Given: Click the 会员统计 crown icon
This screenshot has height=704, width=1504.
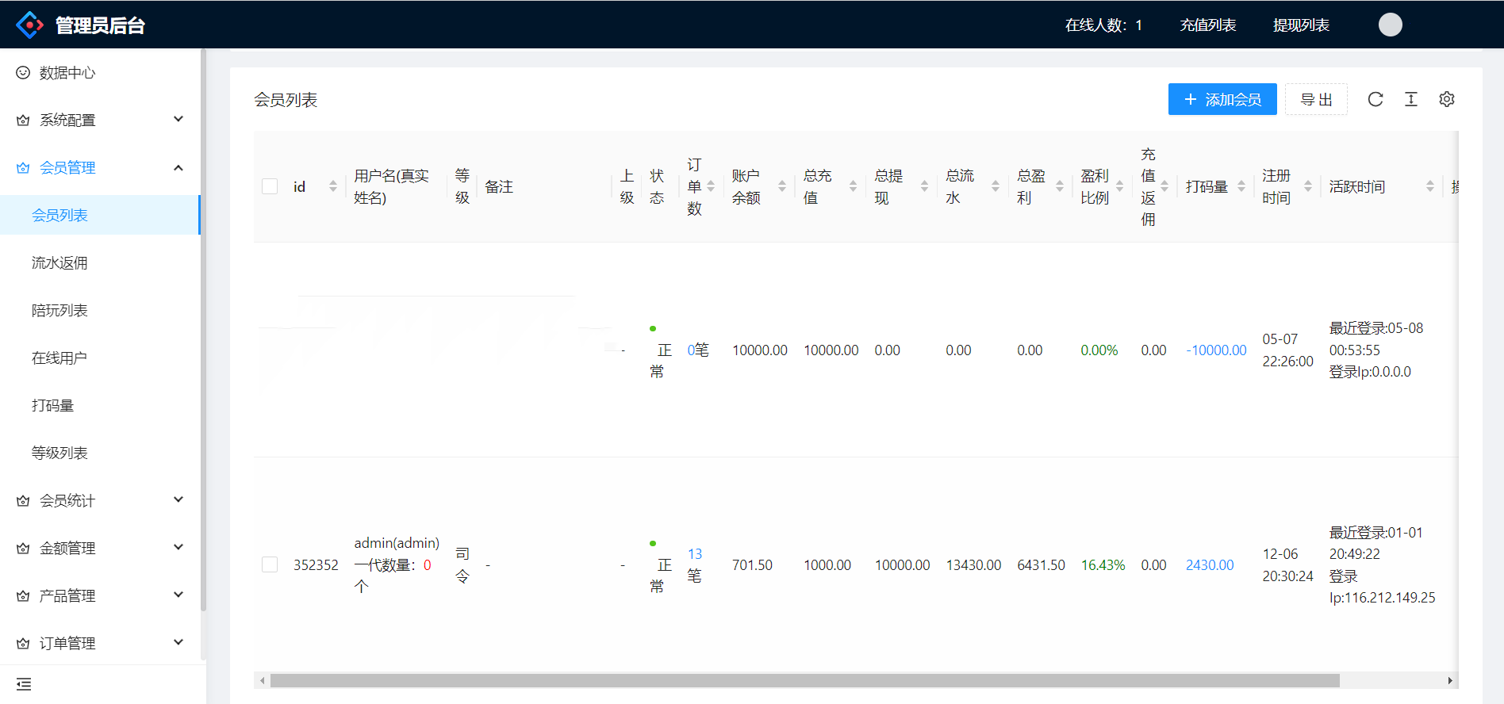Looking at the screenshot, I should pyautogui.click(x=23, y=501).
